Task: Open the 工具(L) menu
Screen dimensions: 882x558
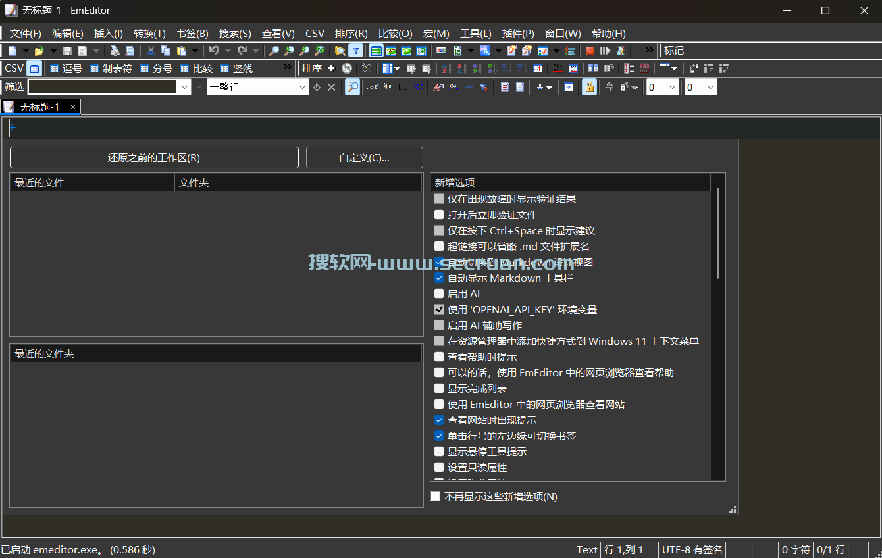Action: [x=476, y=33]
